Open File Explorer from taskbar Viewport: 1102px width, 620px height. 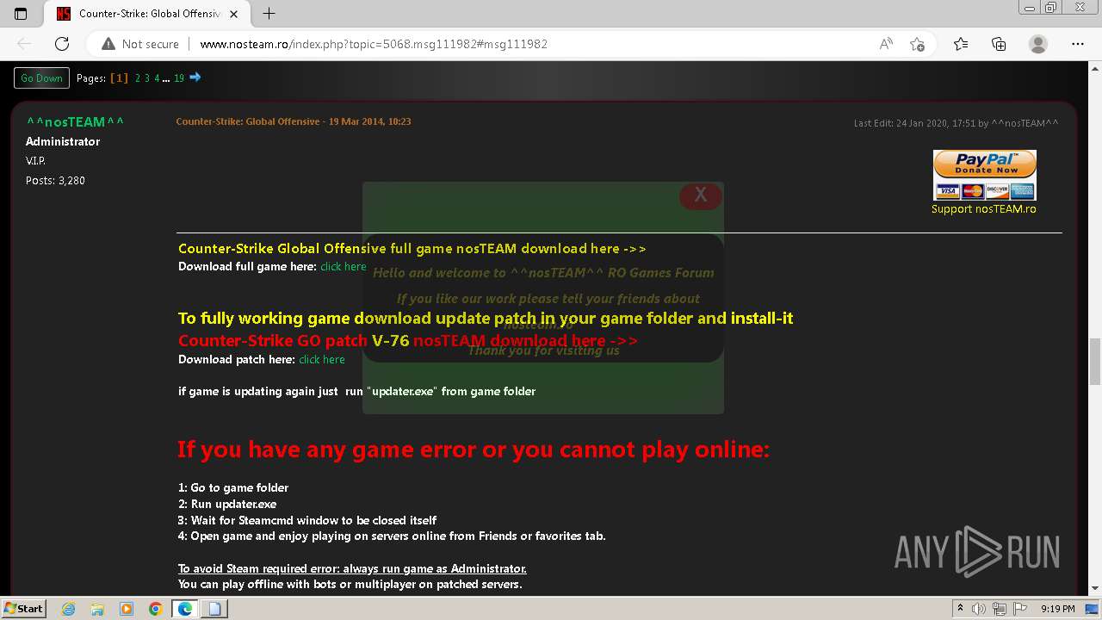tap(97, 609)
